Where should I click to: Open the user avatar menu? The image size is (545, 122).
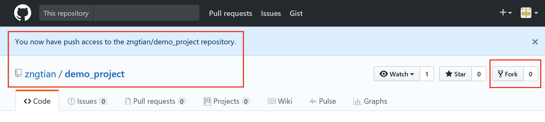click(x=529, y=13)
